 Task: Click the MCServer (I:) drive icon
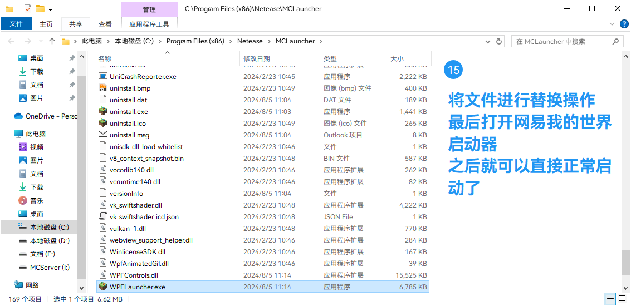click(x=23, y=268)
